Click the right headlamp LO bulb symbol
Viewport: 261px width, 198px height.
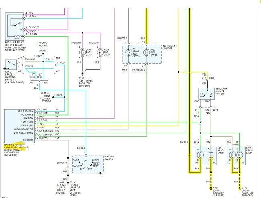click(x=232, y=155)
